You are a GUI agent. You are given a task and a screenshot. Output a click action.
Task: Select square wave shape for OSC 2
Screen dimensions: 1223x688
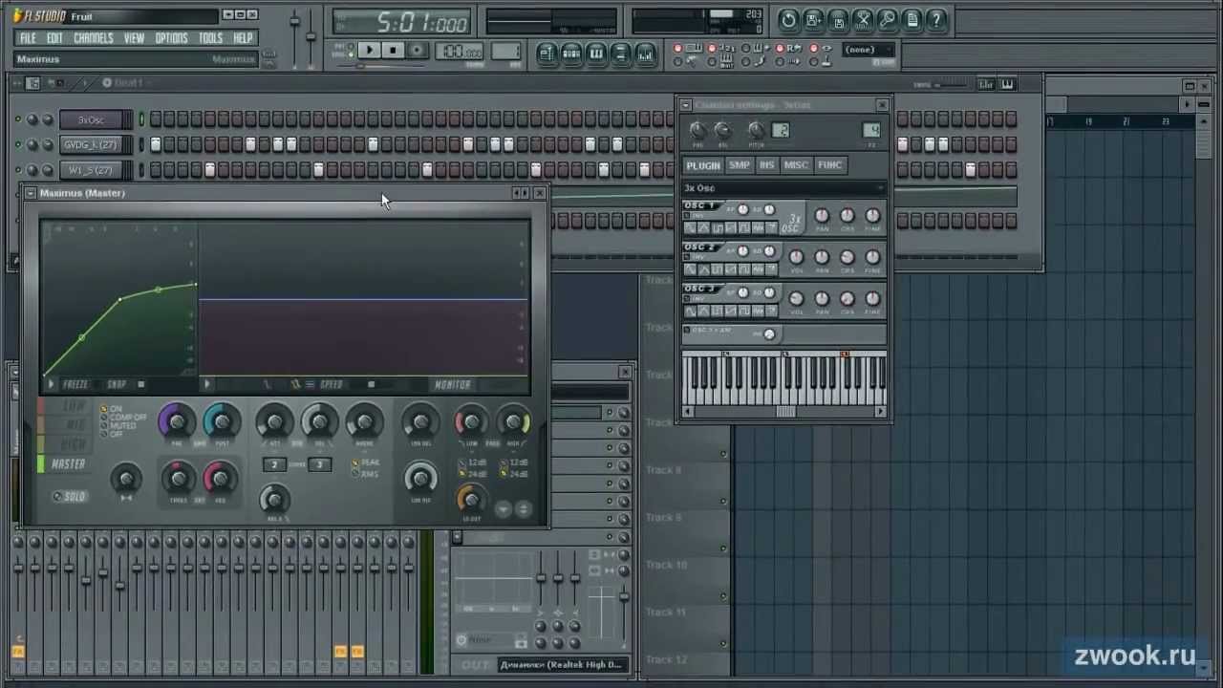coord(718,269)
